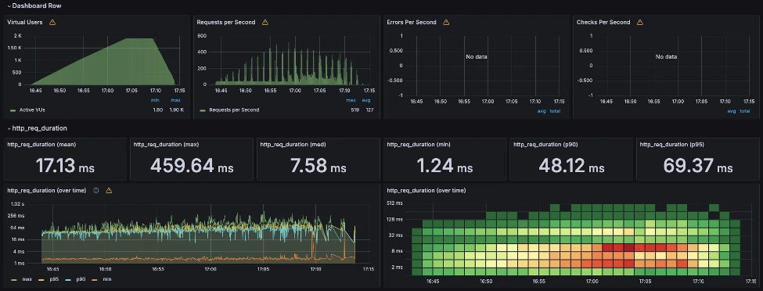This screenshot has width=763, height=291.
Task: Open the http_req_duration (p90) panel title
Action: click(x=546, y=144)
